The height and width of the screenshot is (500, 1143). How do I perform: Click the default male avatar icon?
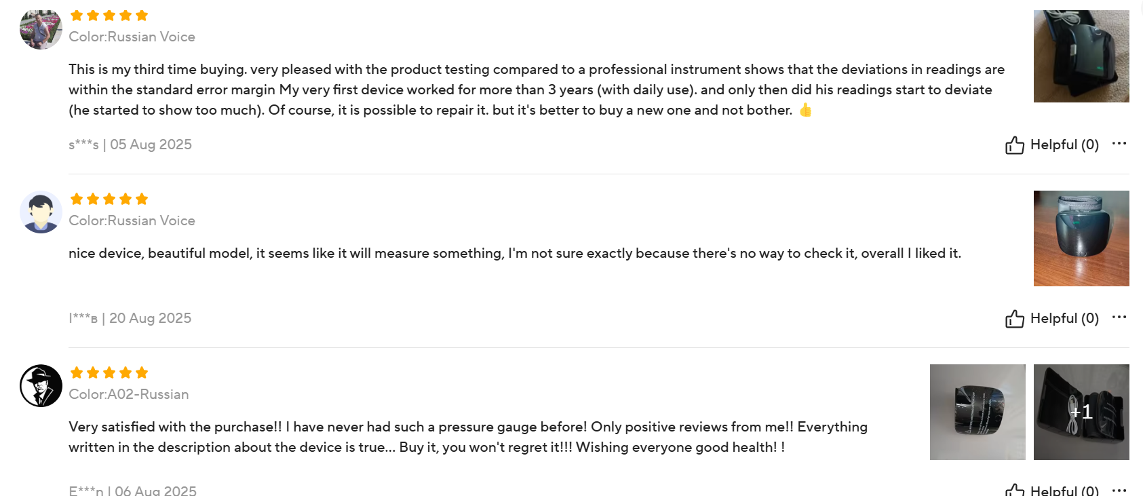click(41, 212)
